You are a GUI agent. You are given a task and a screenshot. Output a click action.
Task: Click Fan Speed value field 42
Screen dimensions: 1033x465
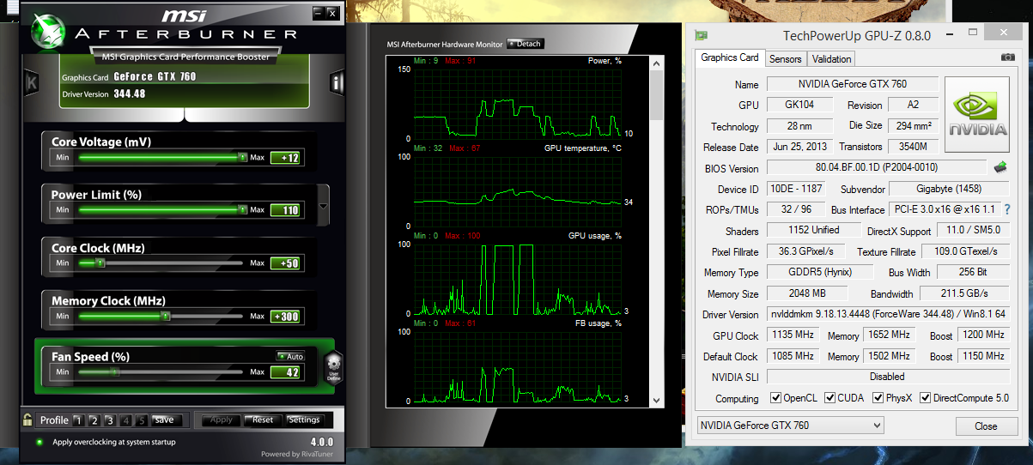[x=285, y=372]
